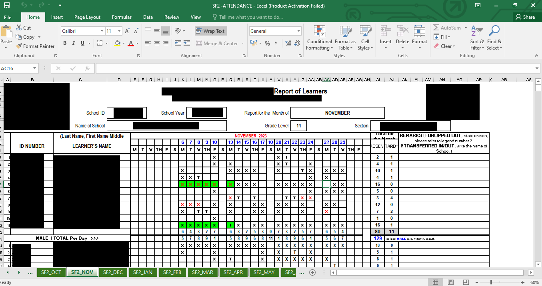Open the File menu
Viewport: 542px width, 286px height.
[x=8, y=17]
